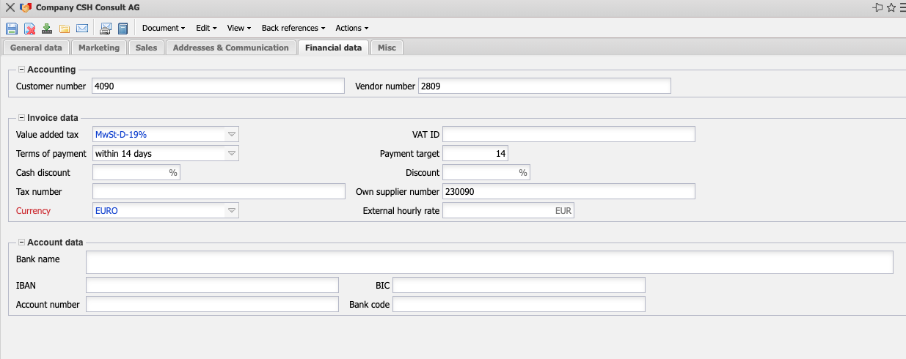Open the Back references menu
Screen dimensions: 906x359
pos(293,28)
